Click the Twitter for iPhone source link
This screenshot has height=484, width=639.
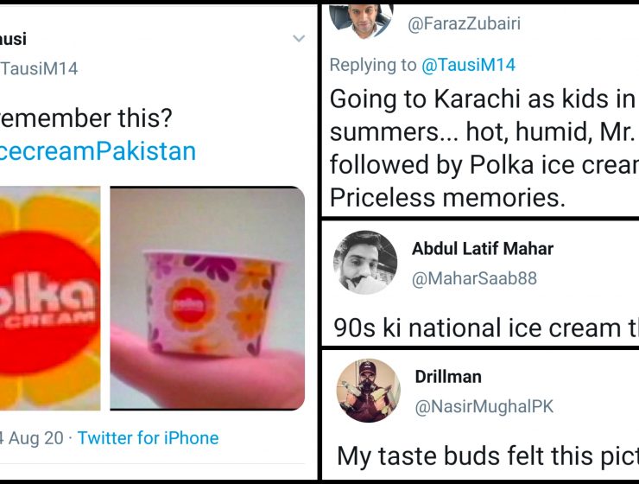click(148, 438)
